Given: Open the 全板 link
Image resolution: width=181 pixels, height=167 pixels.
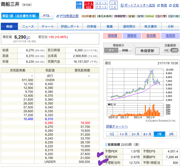Looking at the screenshot, I should tap(176, 5).
